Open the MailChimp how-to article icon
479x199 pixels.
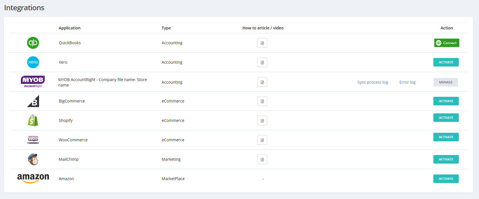point(262,159)
